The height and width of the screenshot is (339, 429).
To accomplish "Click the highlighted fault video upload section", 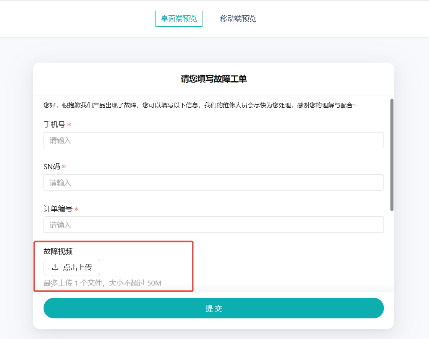I will (x=114, y=266).
